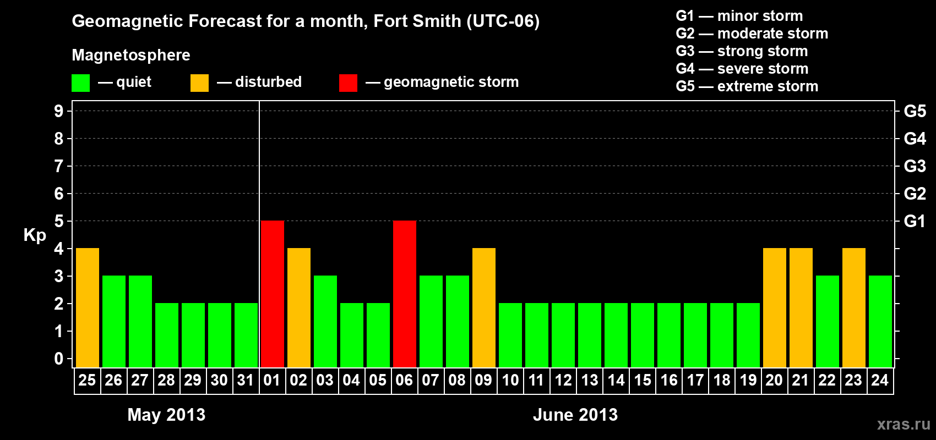Click the green bar for June 03
936x440 pixels.
tap(325, 321)
